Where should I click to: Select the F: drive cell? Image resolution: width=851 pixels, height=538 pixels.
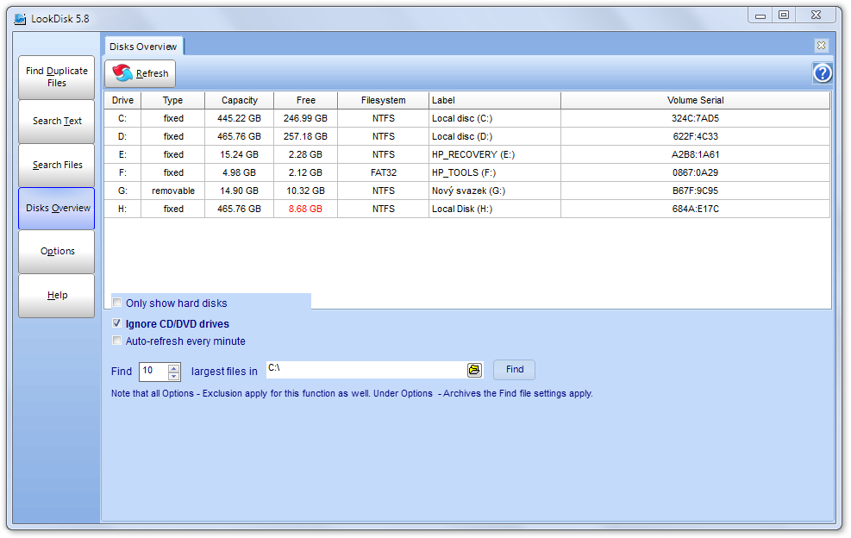point(122,172)
